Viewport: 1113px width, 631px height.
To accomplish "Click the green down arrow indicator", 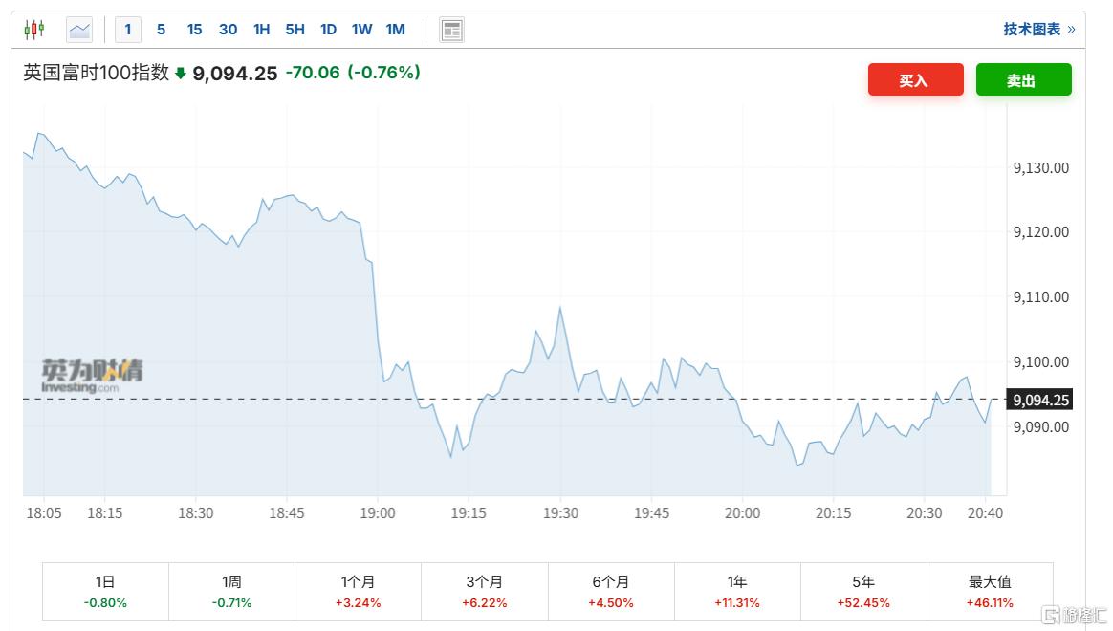I will [181, 73].
